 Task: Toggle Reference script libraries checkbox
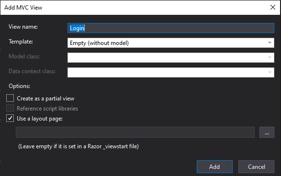point(10,108)
